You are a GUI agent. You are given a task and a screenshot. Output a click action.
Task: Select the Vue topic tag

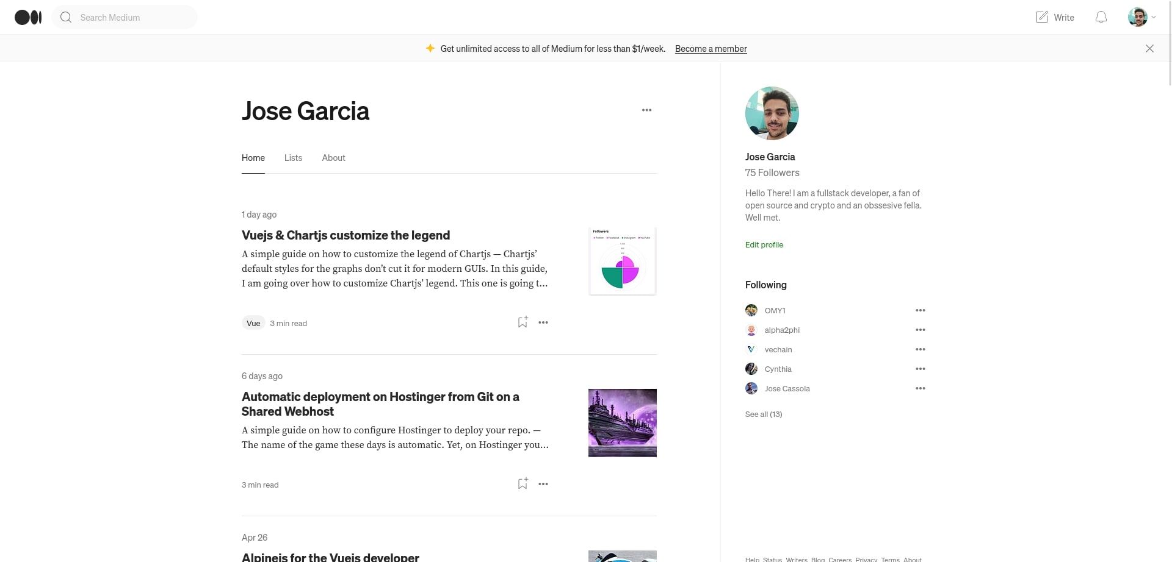[253, 322]
